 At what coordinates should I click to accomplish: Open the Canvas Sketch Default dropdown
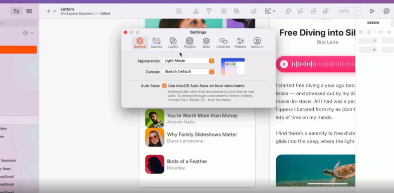point(188,71)
